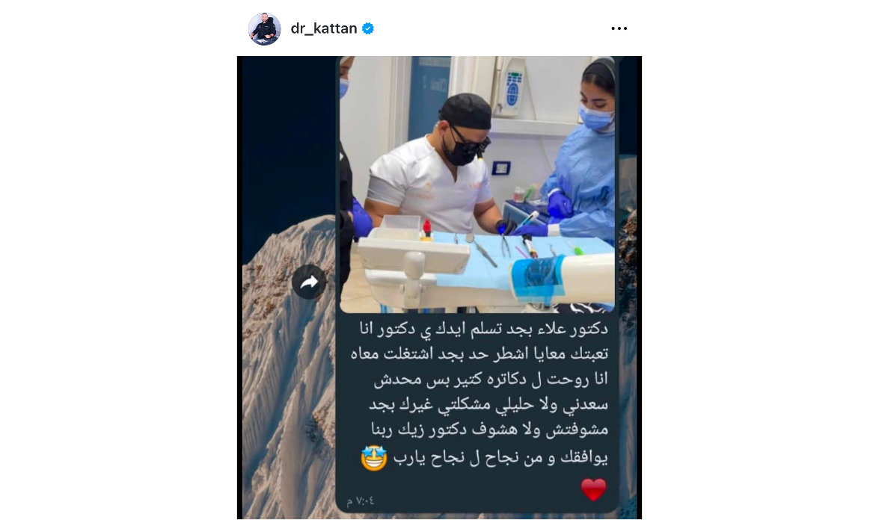
Task: Click the star-eyed smiley emoji
Action: coord(374,457)
